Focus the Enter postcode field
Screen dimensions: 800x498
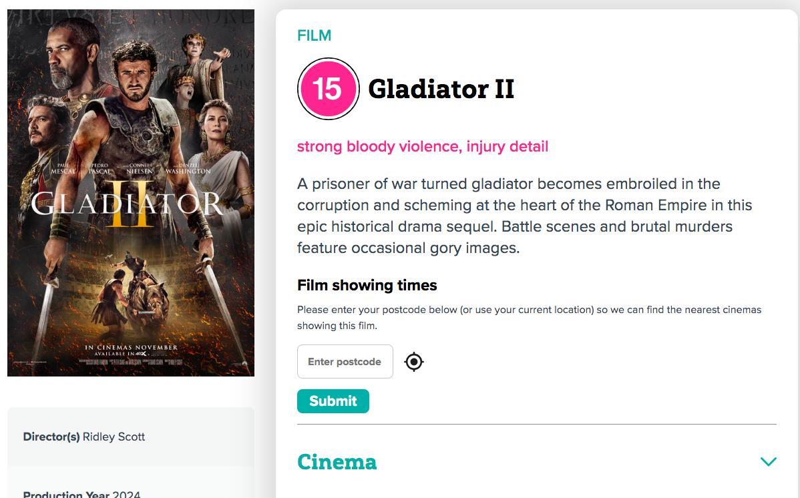point(345,362)
